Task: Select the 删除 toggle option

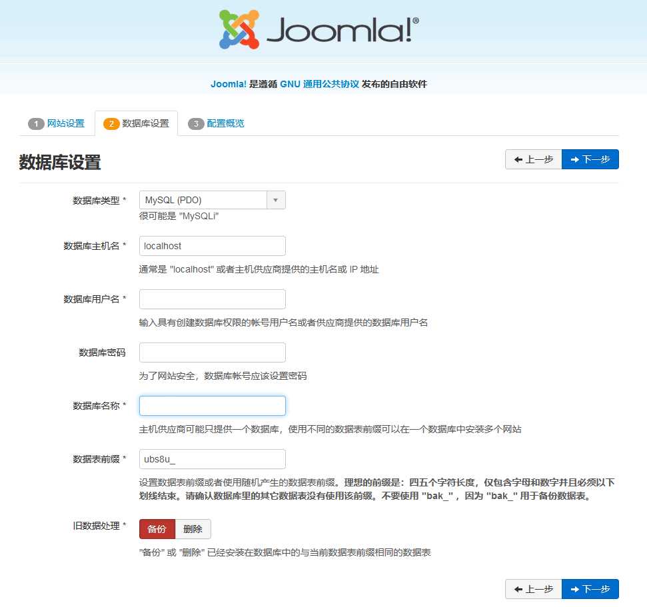Action: [x=193, y=529]
